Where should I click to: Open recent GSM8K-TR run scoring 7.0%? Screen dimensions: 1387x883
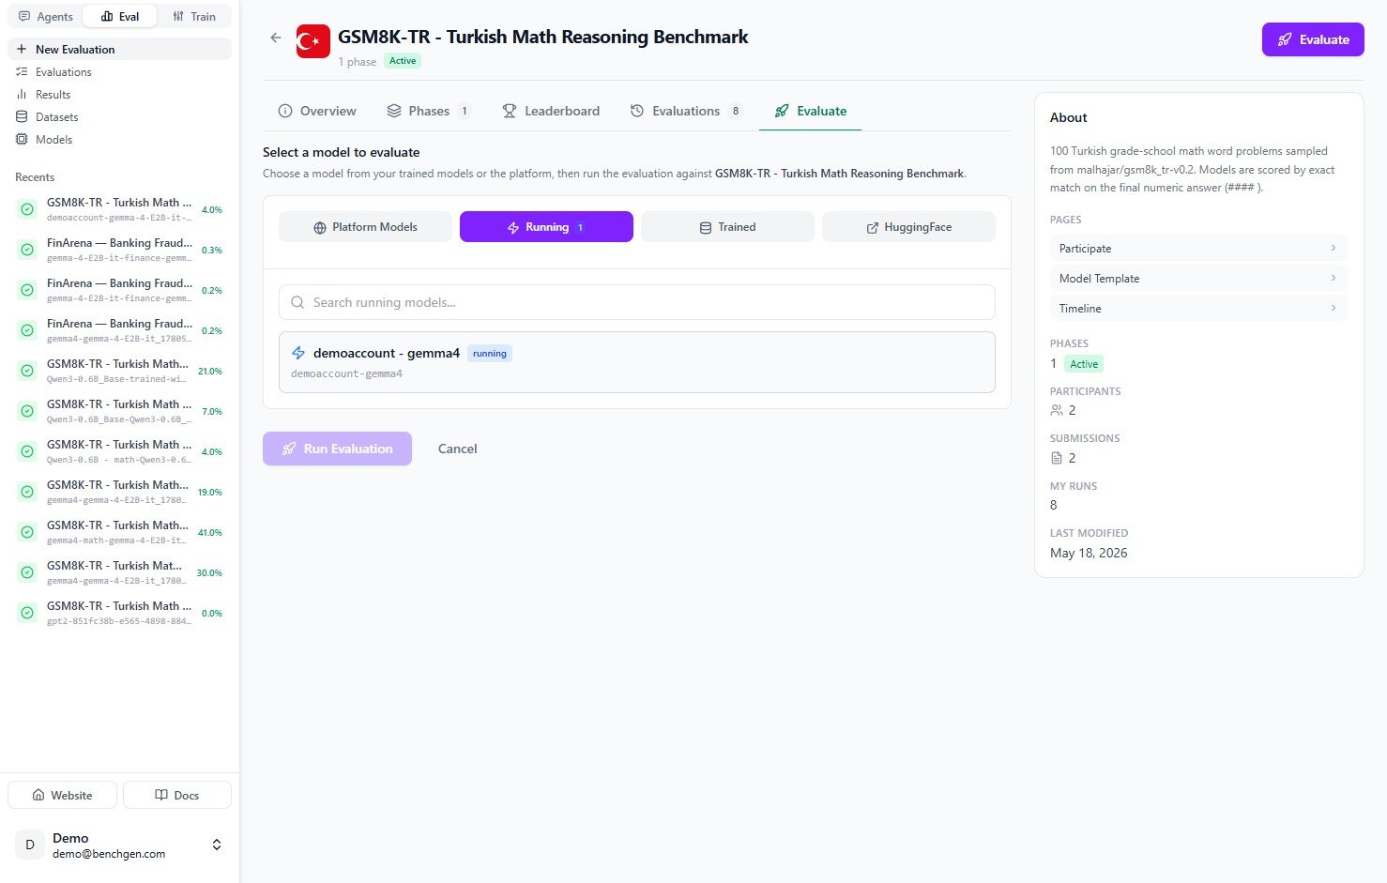119,411
